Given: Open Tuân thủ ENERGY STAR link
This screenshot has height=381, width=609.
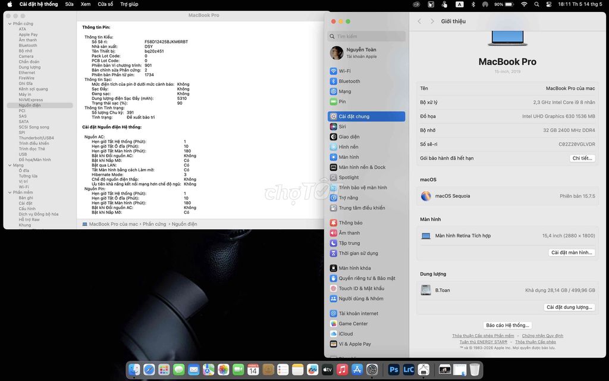Looking at the screenshot, I should 483,342.
